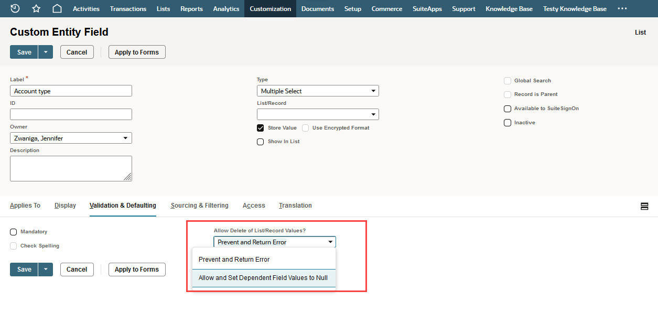Open the overflow ellipsis menu in navigation bar
Image resolution: width=658 pixels, height=323 pixels.
tap(622, 8)
